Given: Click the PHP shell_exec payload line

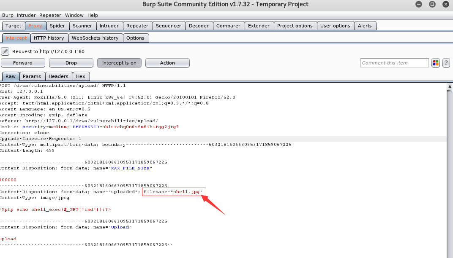Looking at the screenshot, I should (x=55, y=210).
